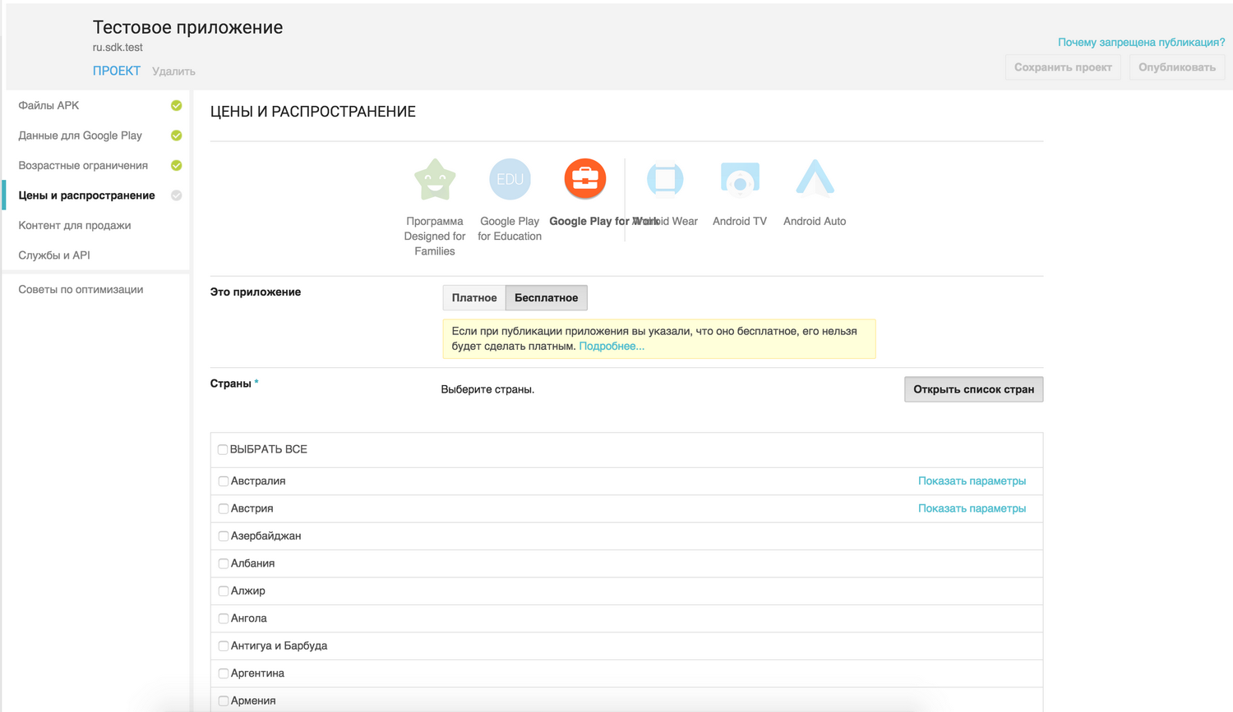Tick the Австралия country checkbox
Screen dimensions: 1233x712
[x=224, y=481]
